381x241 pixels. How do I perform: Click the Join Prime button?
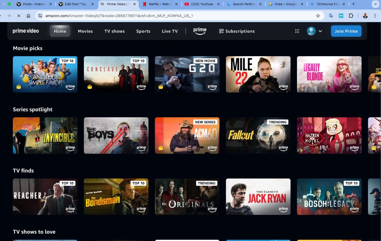pos(346,31)
